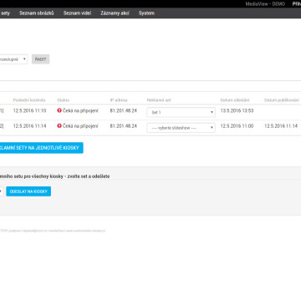This screenshot has height=301, width=301.
Task: Click the IP 81.201.48.24 in the vyberte slideshow row
Action: [124, 126]
